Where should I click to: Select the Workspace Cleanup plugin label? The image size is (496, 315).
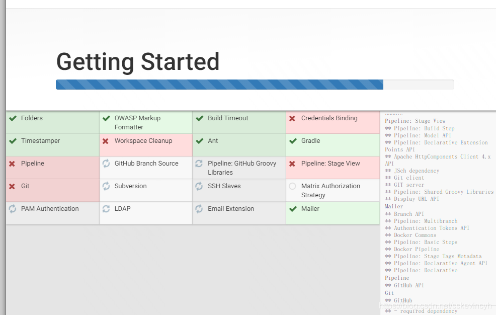143,141
